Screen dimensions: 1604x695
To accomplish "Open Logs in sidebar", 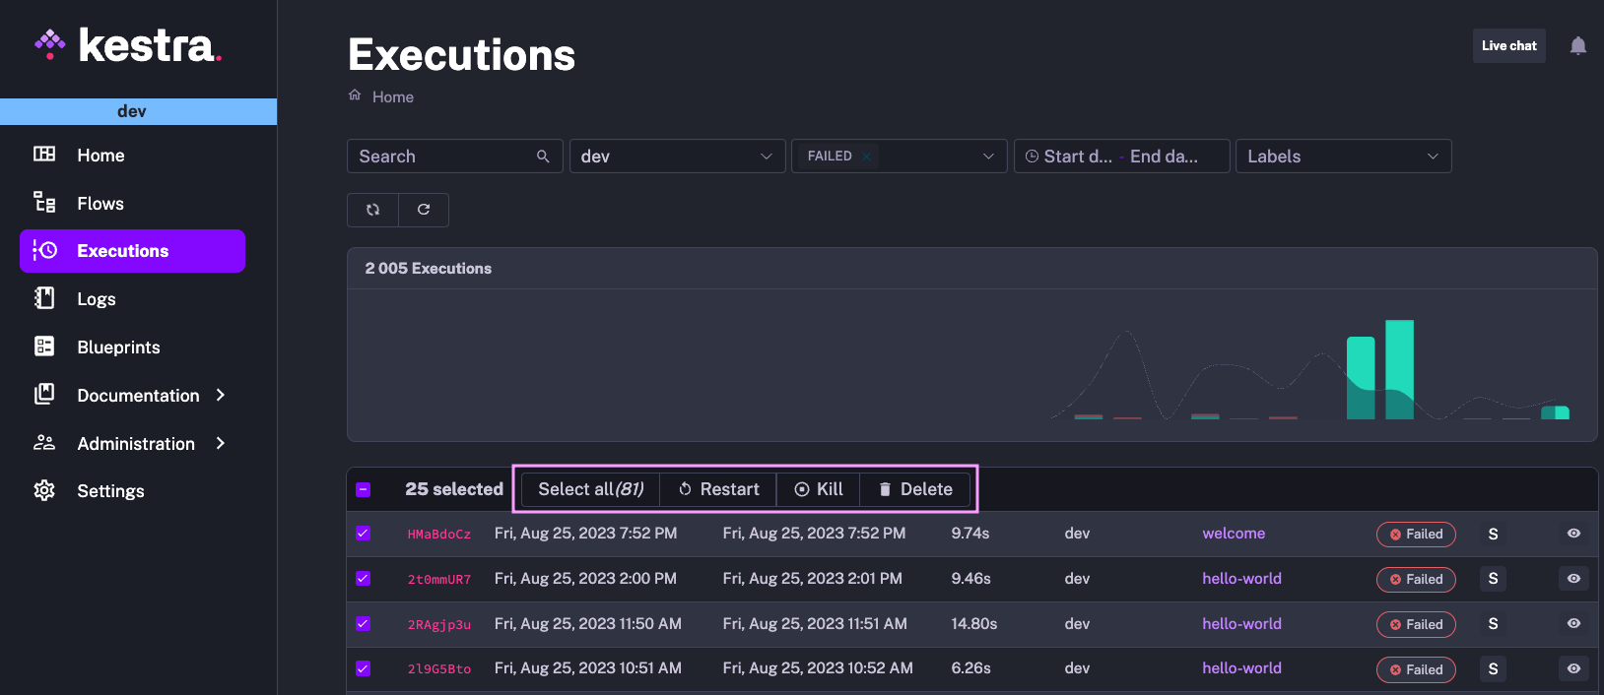I will (132, 298).
